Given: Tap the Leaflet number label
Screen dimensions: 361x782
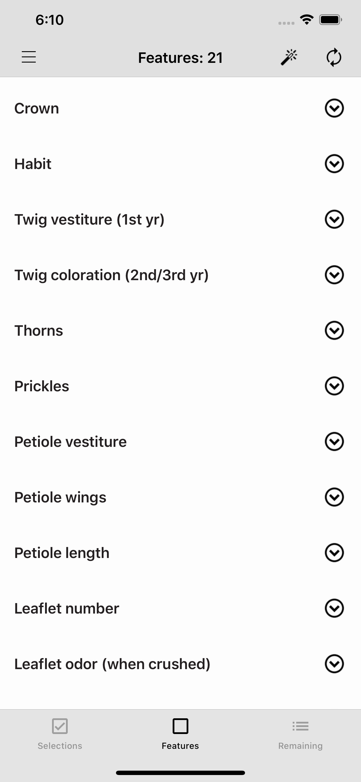Looking at the screenshot, I should pos(67,608).
